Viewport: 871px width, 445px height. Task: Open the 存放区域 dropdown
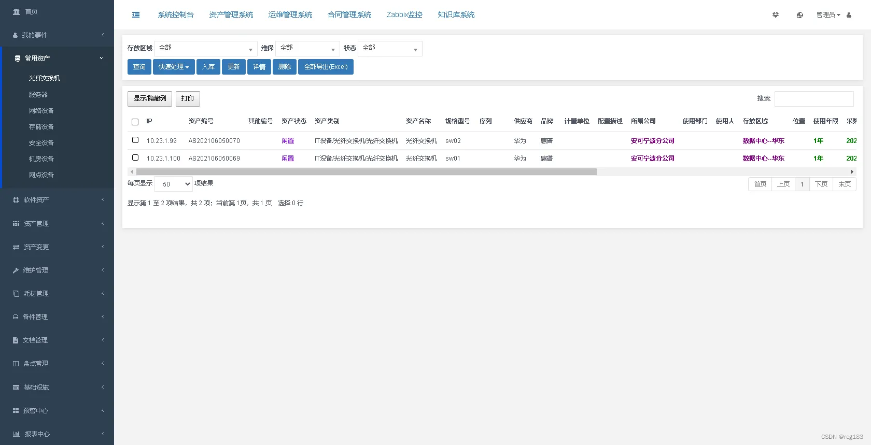point(206,49)
